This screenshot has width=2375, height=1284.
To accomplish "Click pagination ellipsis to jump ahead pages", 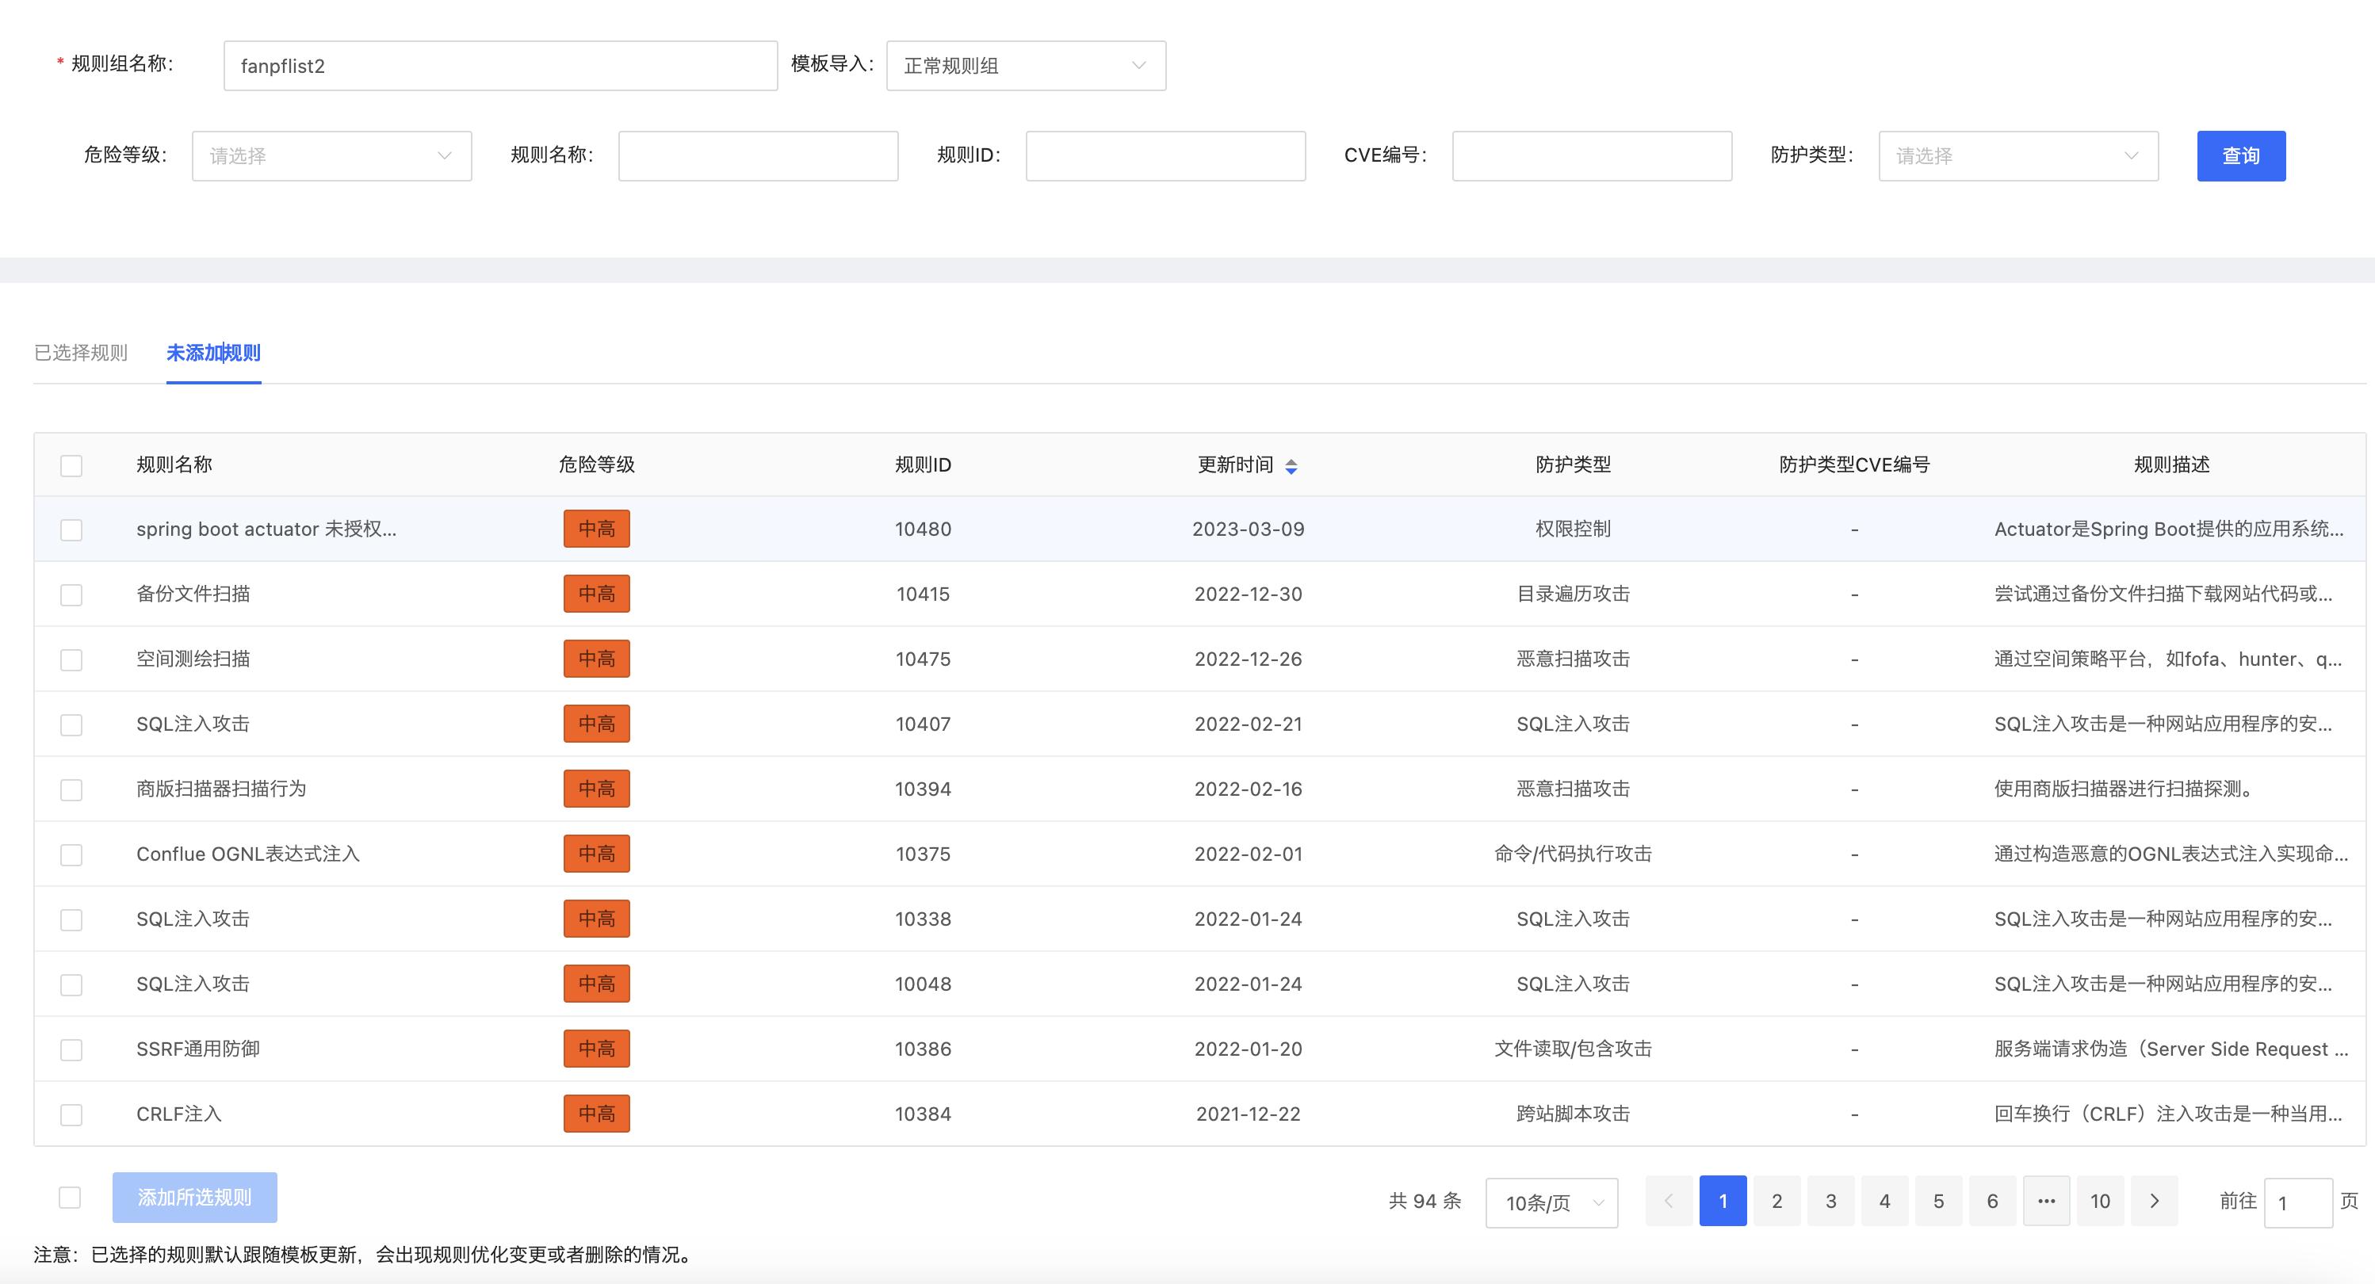I will tap(2047, 1200).
